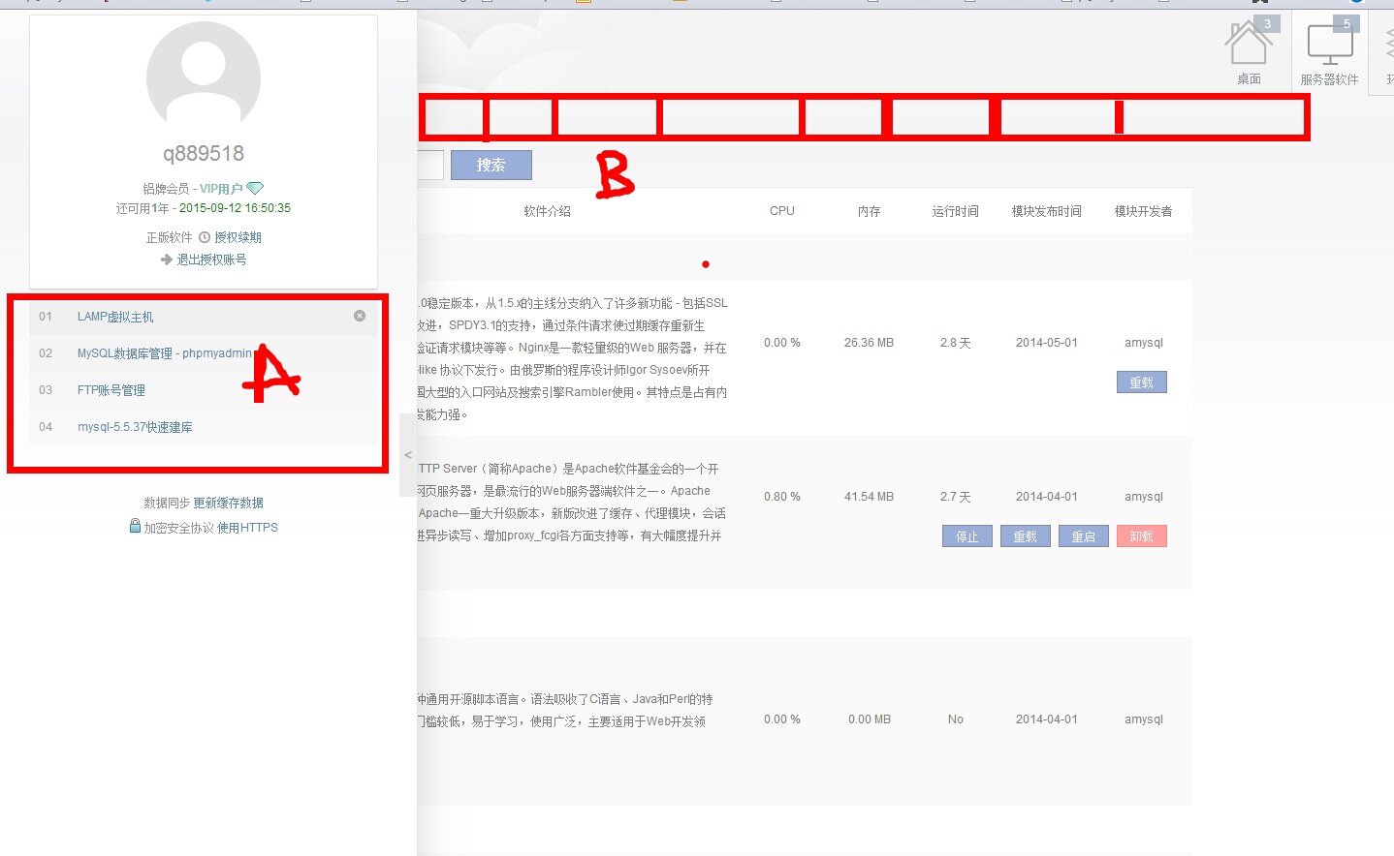This screenshot has height=856, width=1394.
Task: Click the 桌面 home icon
Action: click(x=1248, y=45)
